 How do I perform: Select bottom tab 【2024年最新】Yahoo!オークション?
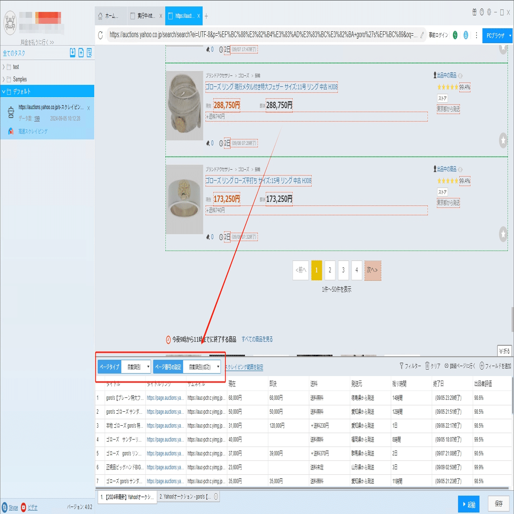[x=127, y=497]
